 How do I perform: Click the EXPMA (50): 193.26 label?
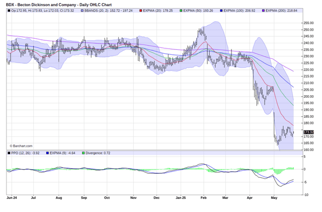(x=198, y=11)
